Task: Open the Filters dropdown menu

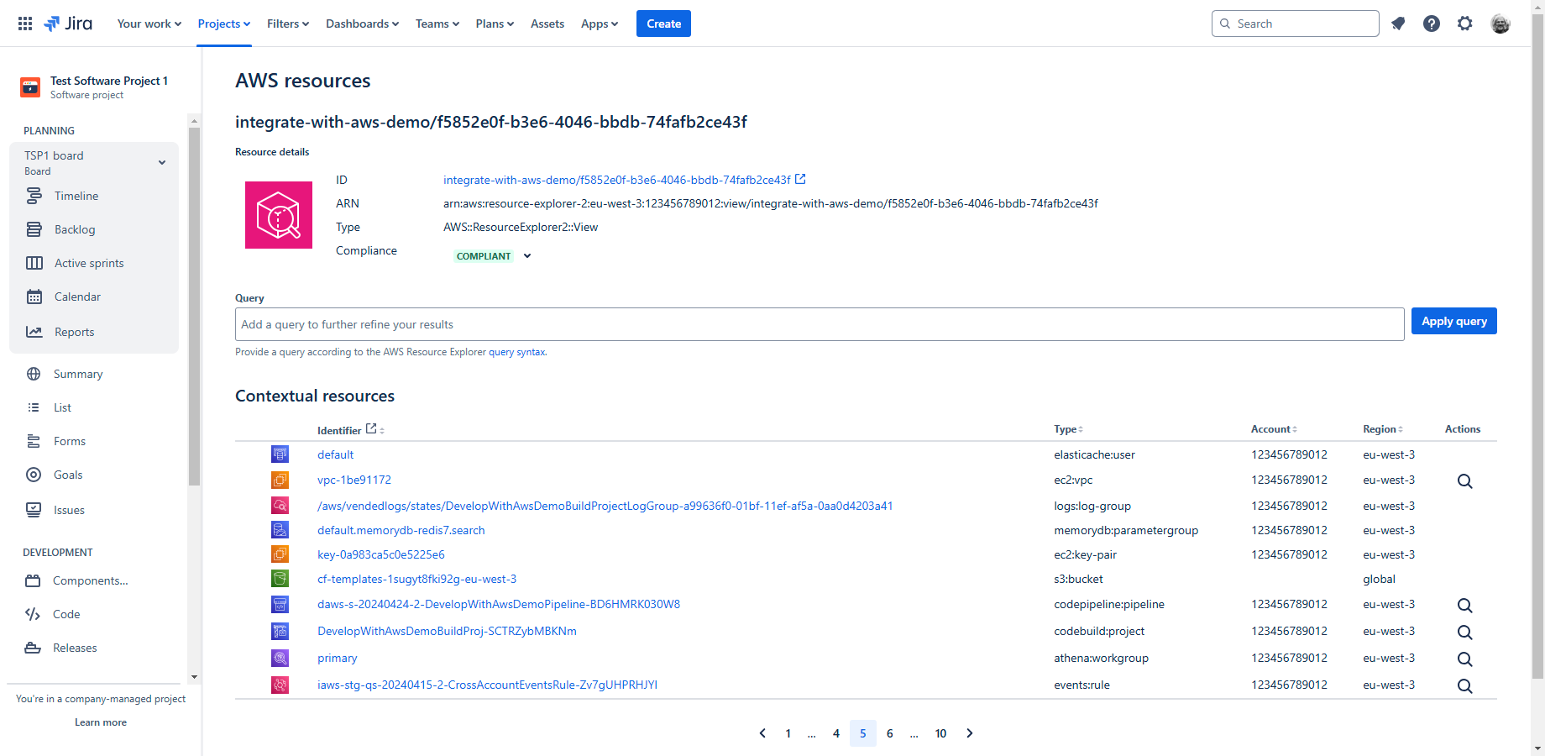Action: tap(288, 24)
